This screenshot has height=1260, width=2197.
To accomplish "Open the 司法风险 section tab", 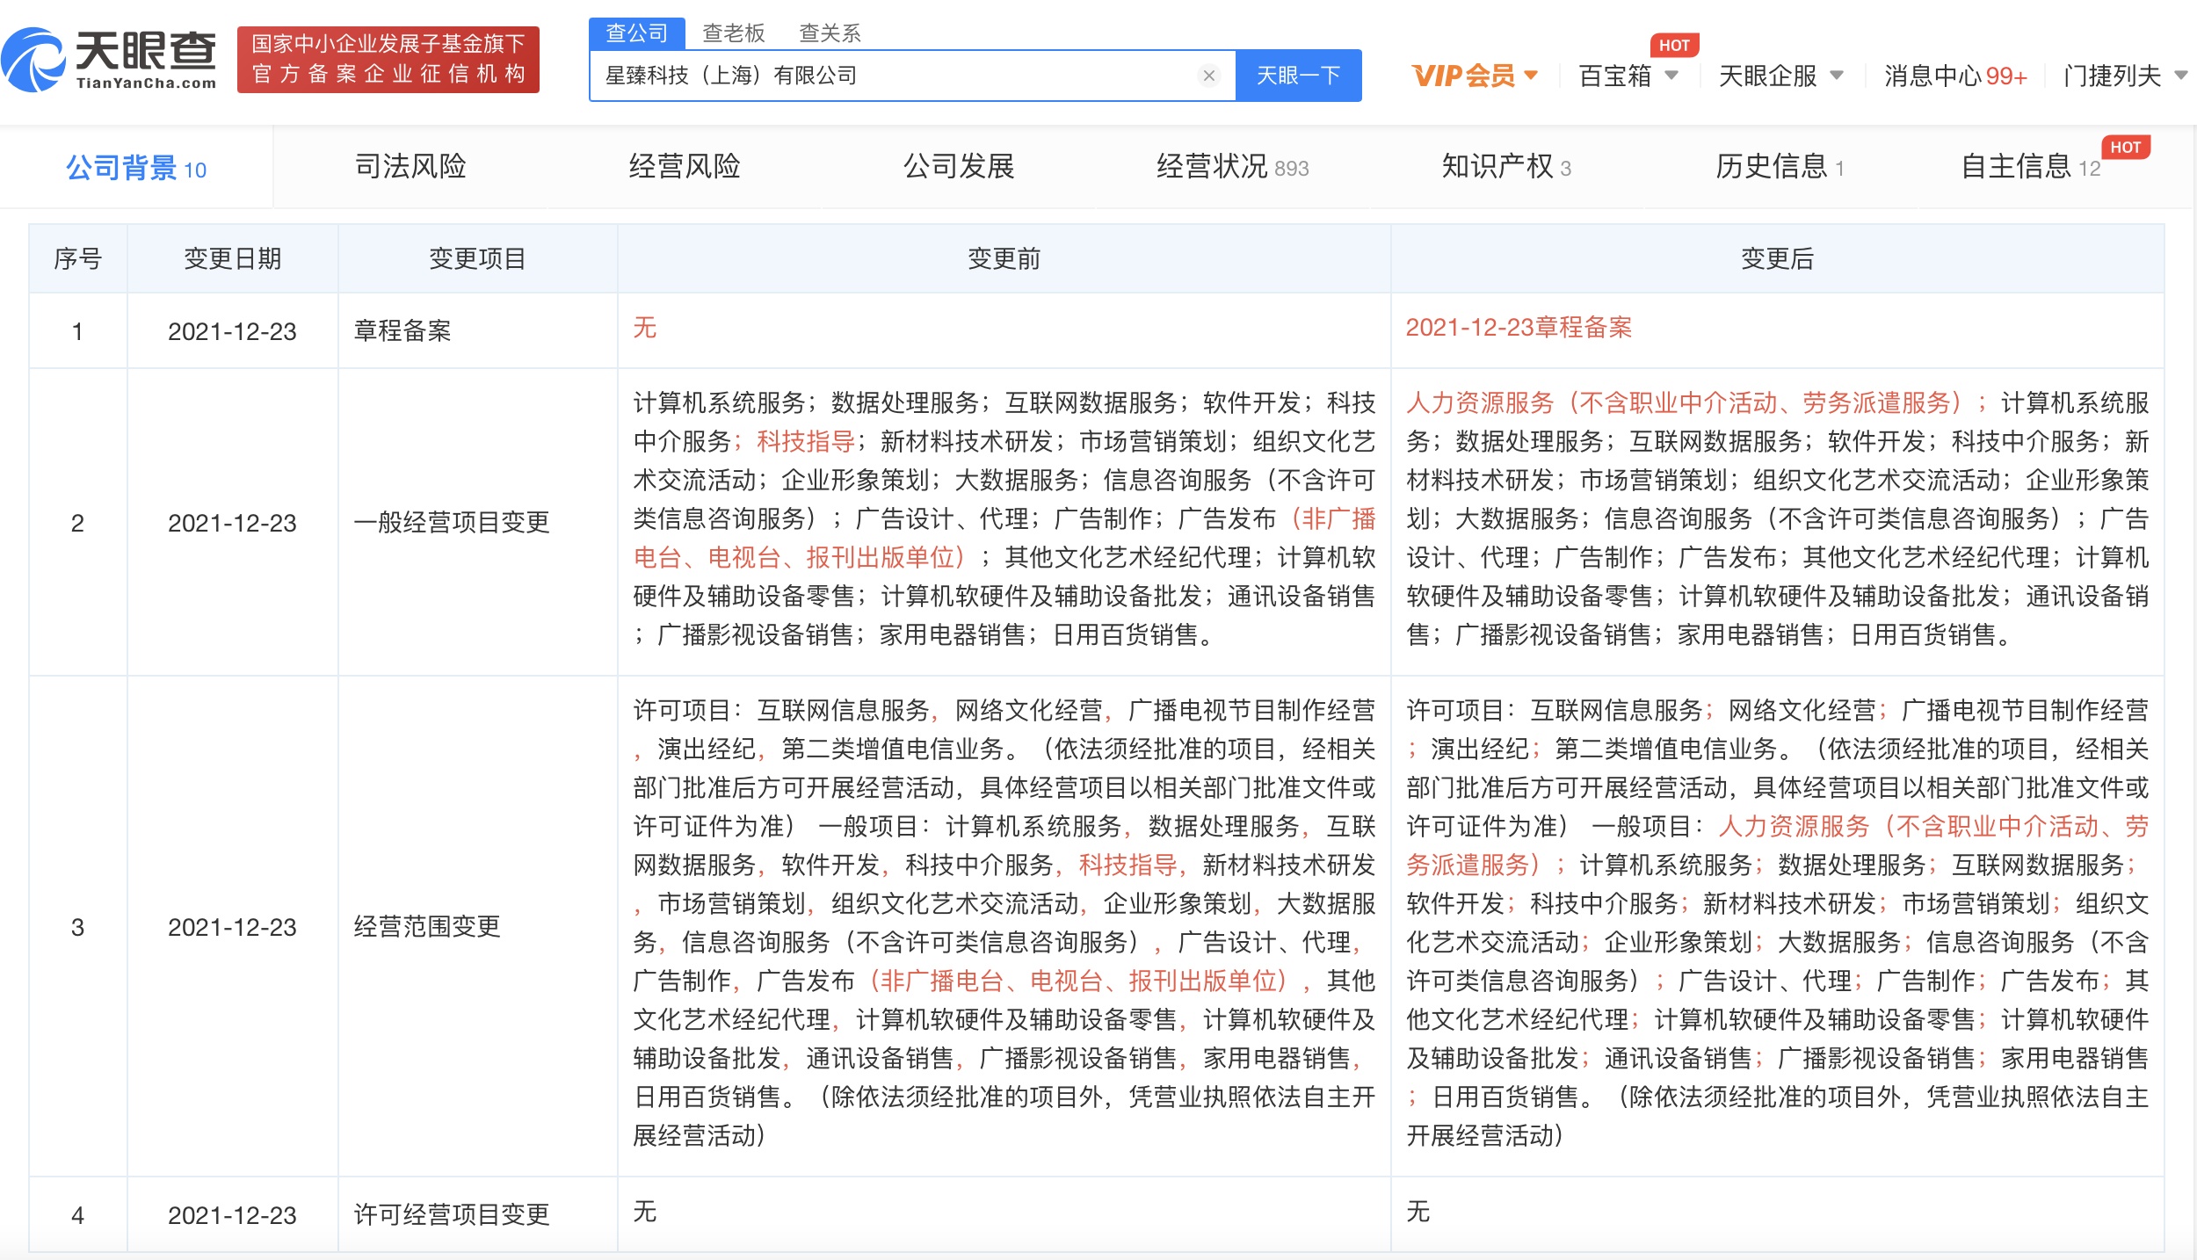I will point(410,166).
